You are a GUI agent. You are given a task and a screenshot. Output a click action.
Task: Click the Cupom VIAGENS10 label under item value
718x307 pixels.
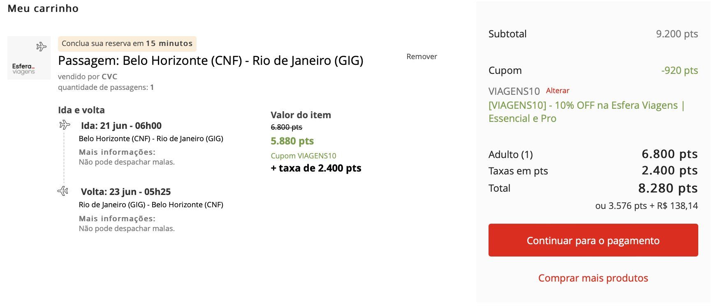[303, 156]
